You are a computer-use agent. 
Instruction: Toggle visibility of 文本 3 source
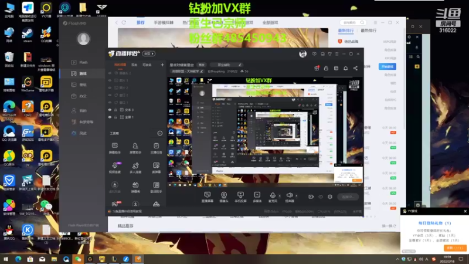[110, 110]
